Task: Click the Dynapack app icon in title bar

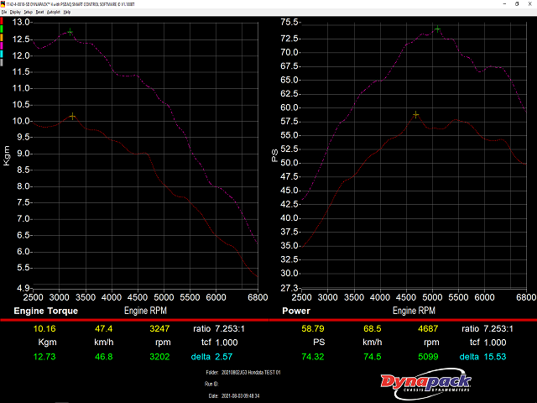Action: pos(3,4)
